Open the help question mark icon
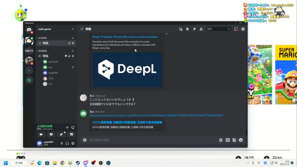The width and height of the screenshot is (297, 167). tap(243, 29)
